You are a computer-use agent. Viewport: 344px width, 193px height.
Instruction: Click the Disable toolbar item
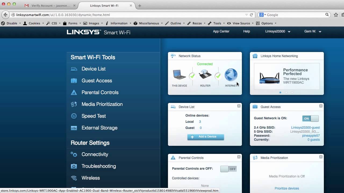(11, 23)
